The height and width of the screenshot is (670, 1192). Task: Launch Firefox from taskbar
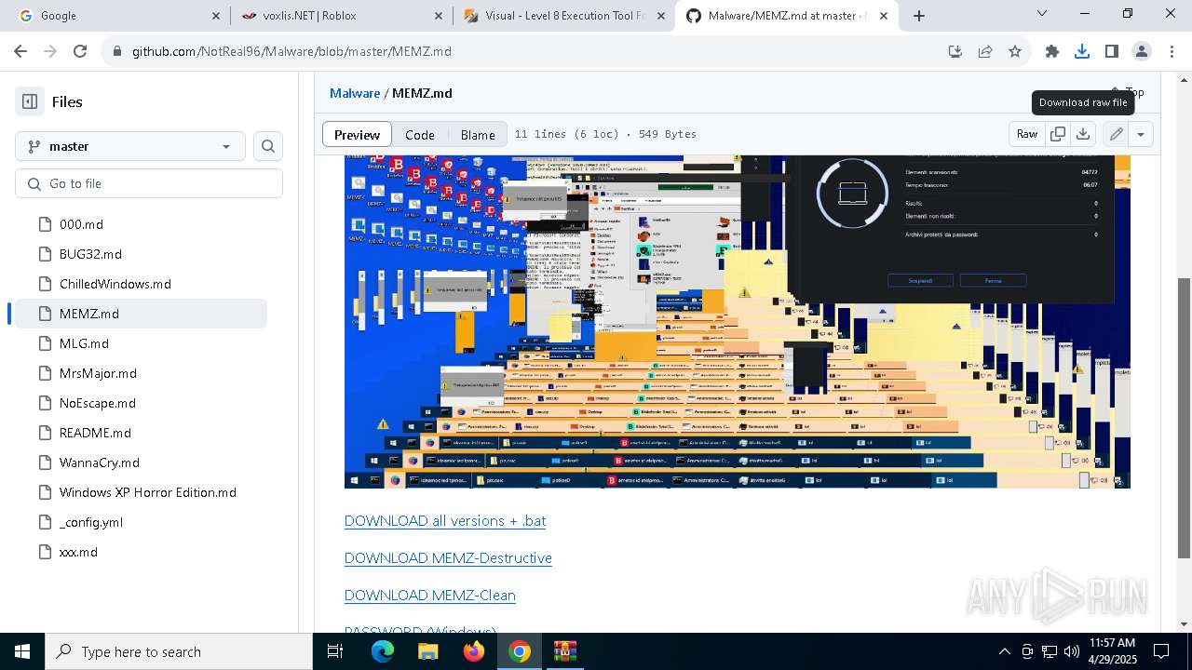coord(474,651)
